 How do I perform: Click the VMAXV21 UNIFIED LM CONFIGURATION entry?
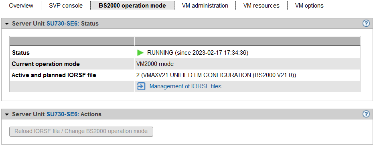tap(216, 75)
